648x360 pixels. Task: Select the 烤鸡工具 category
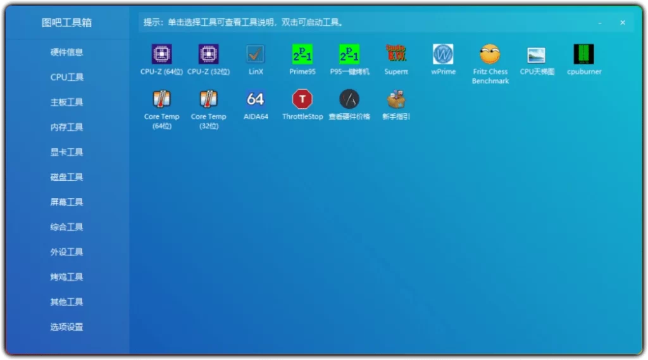[x=66, y=277]
